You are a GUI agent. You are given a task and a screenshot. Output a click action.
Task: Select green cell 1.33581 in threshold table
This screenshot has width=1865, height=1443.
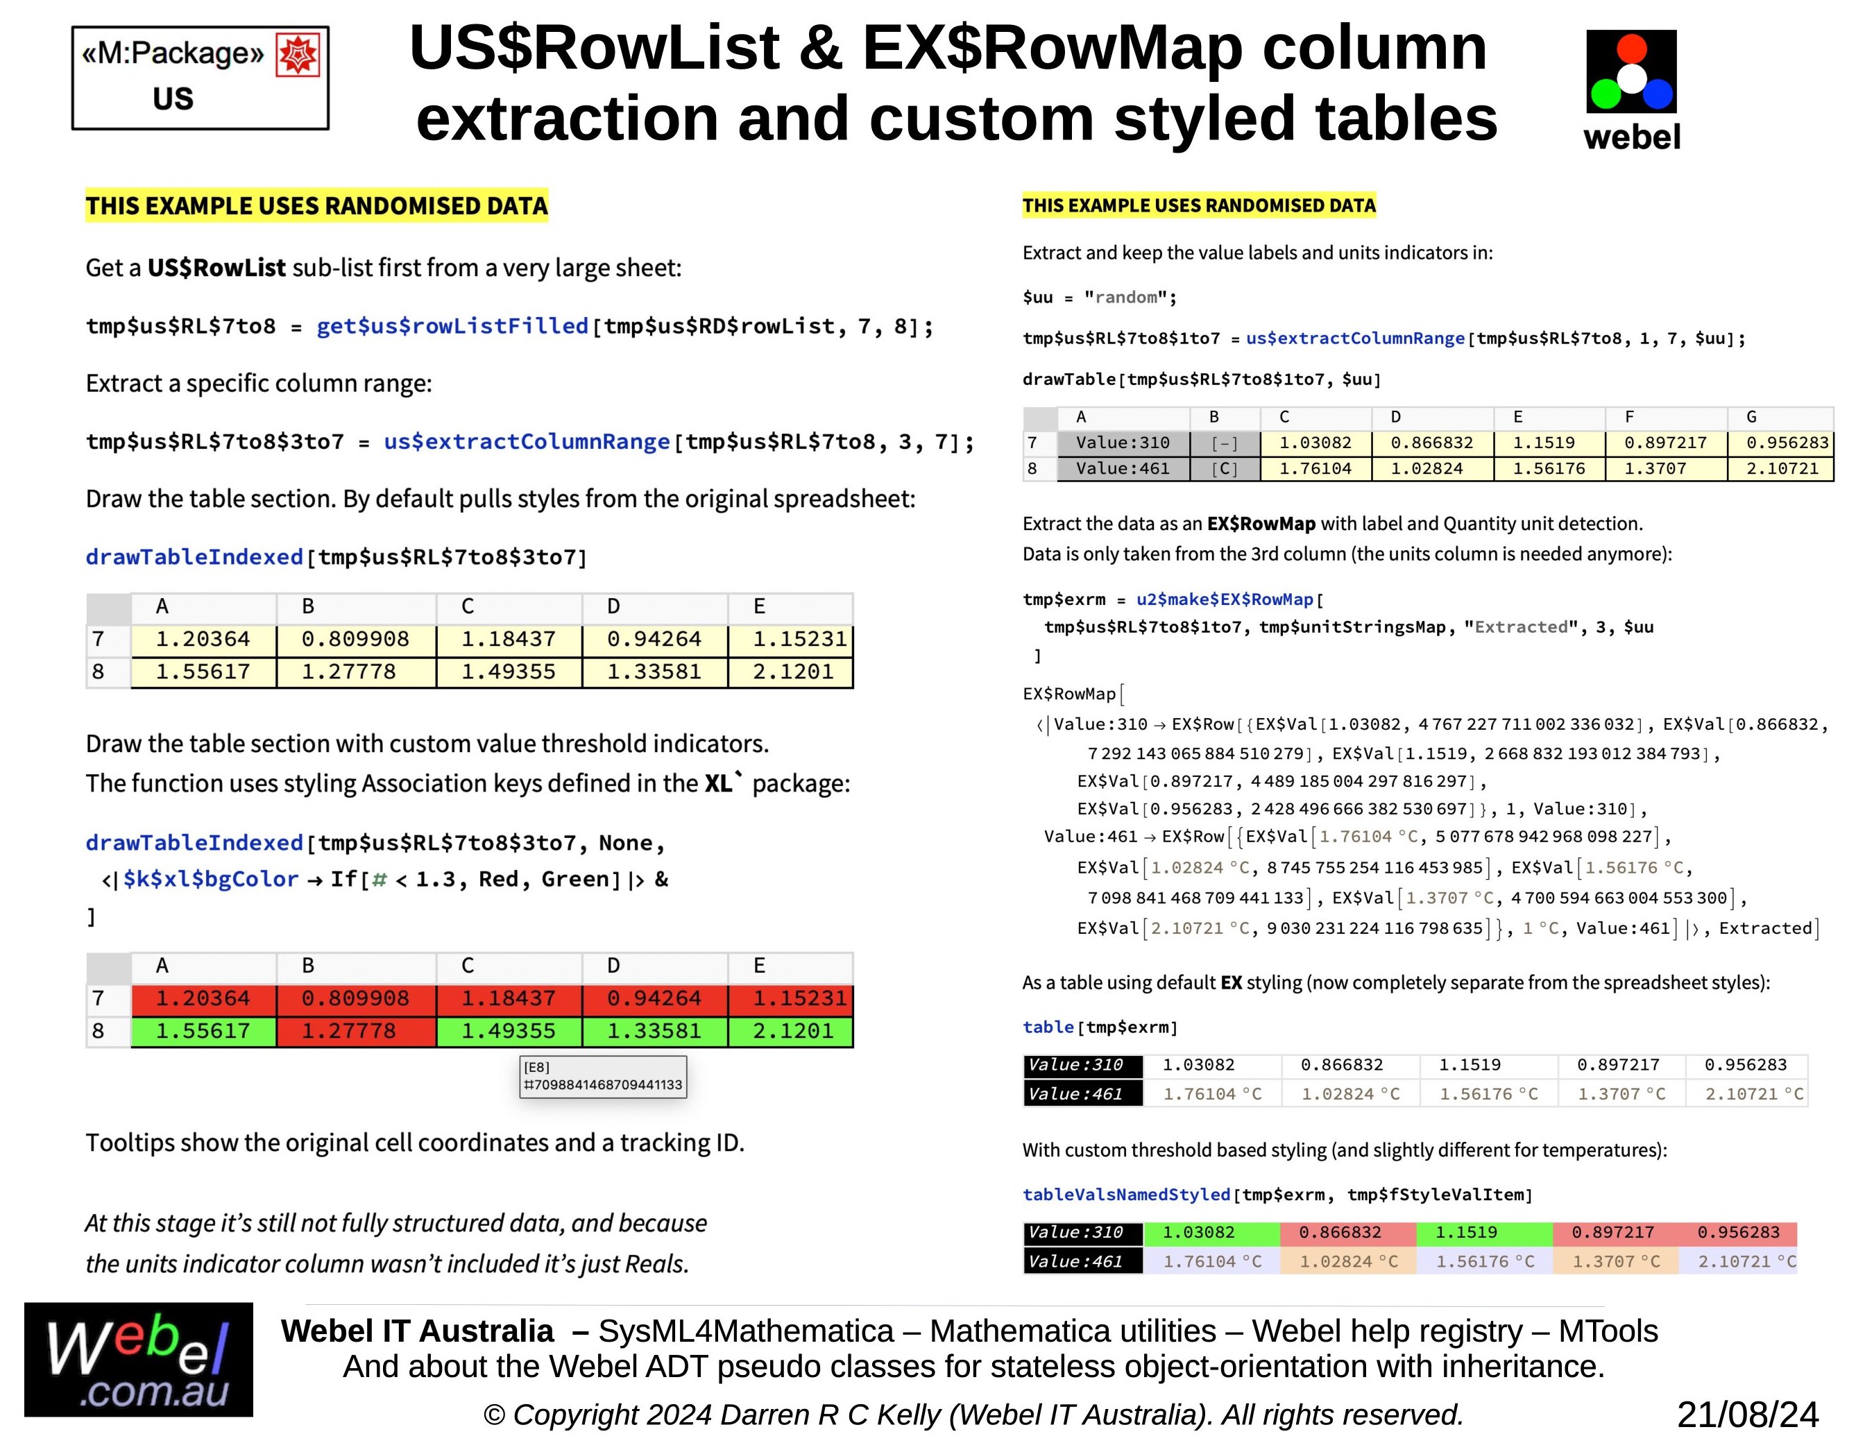655,1032
